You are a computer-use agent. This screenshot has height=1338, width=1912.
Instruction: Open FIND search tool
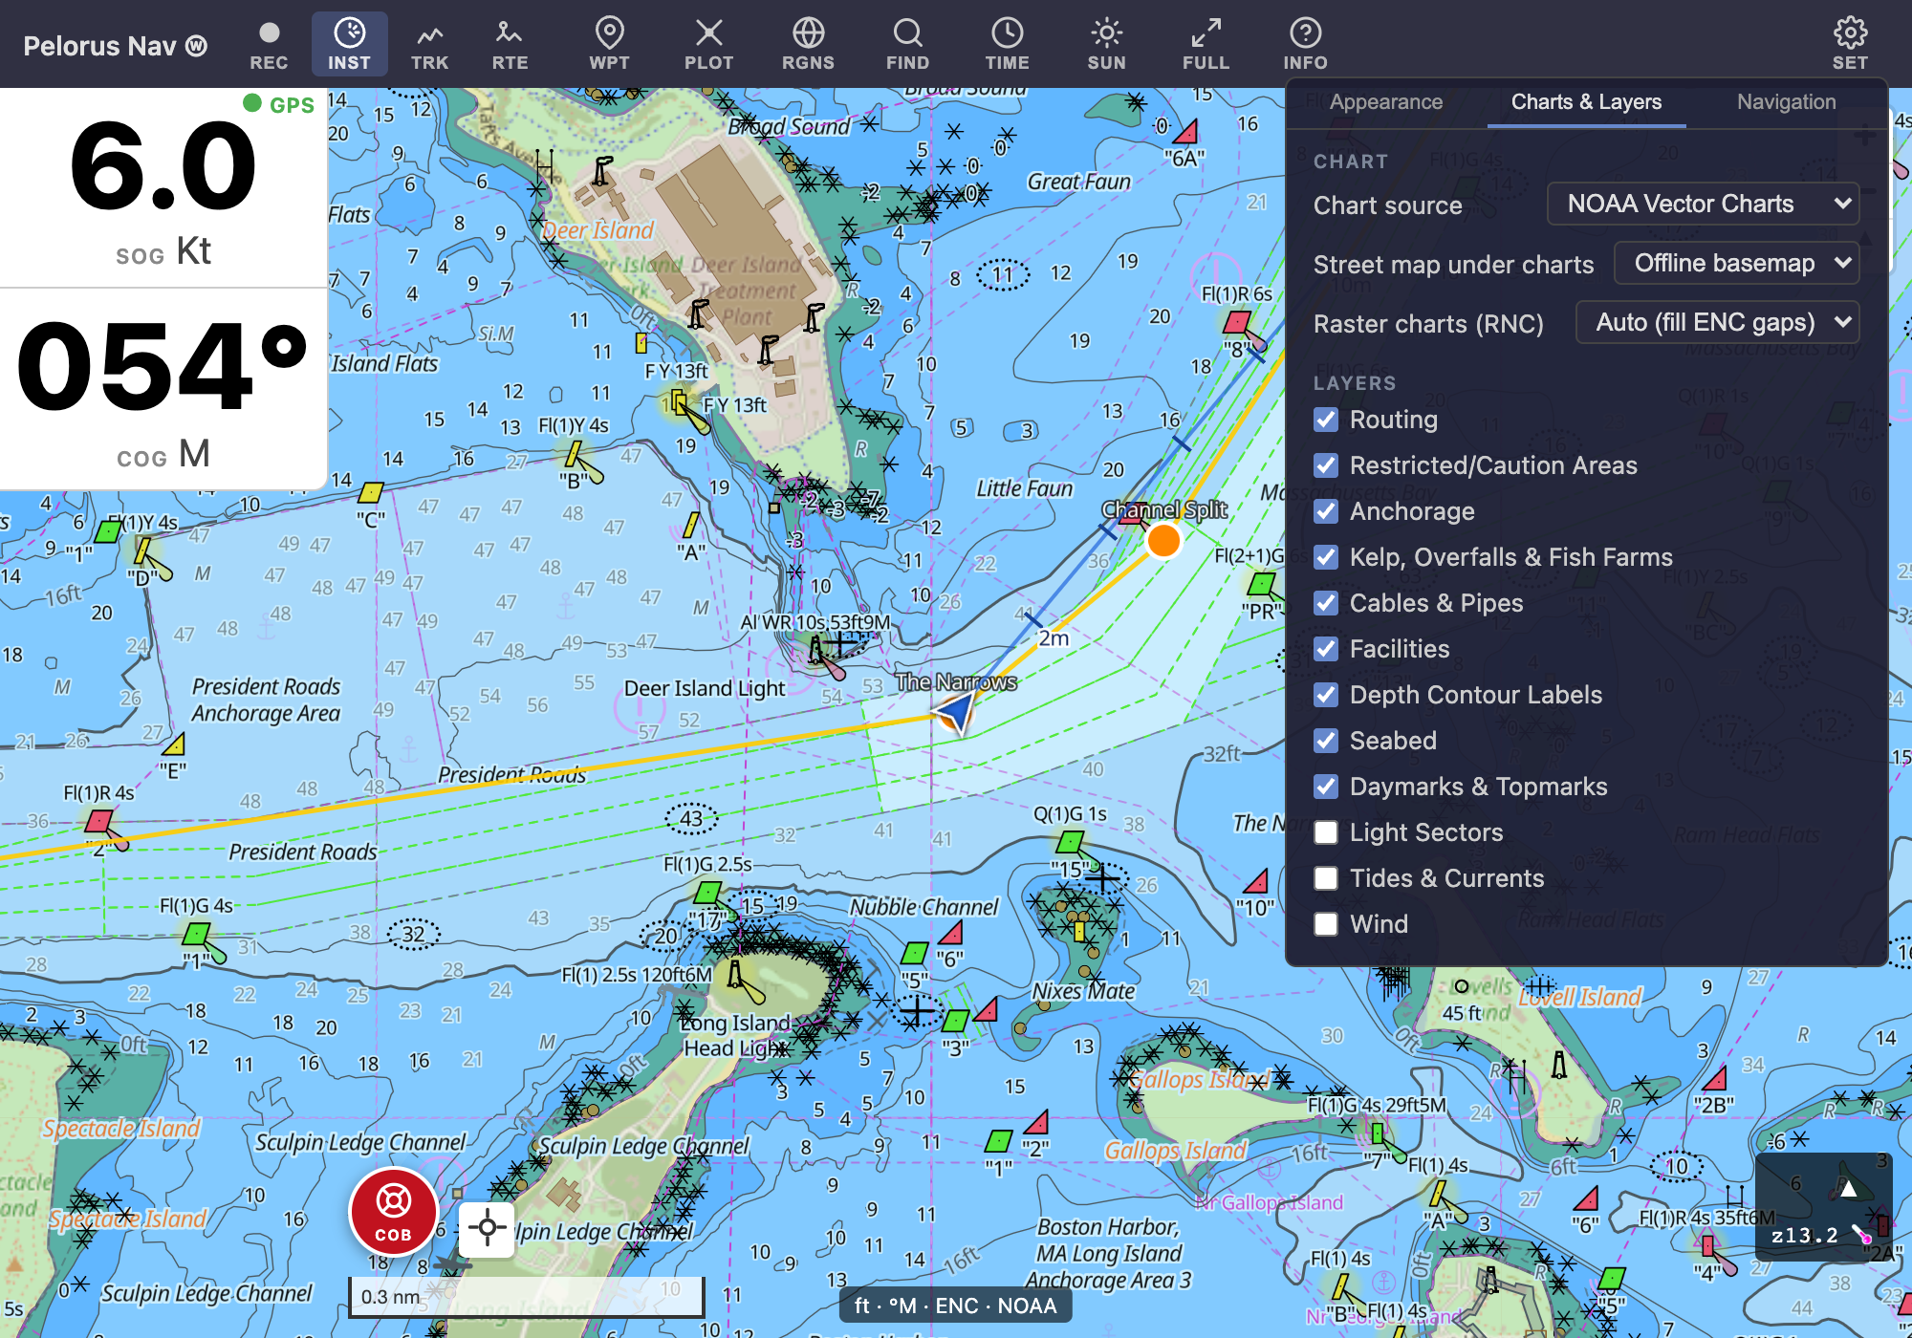(907, 44)
